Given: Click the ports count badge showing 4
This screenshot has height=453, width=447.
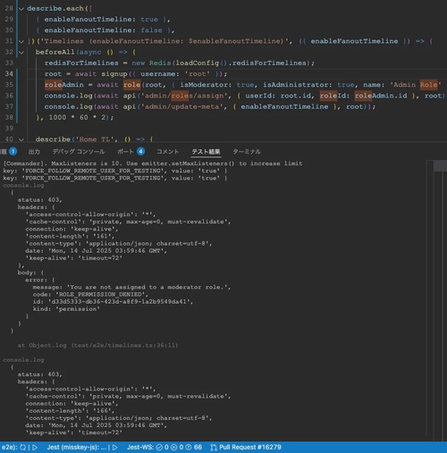Looking at the screenshot, I should click(x=141, y=151).
